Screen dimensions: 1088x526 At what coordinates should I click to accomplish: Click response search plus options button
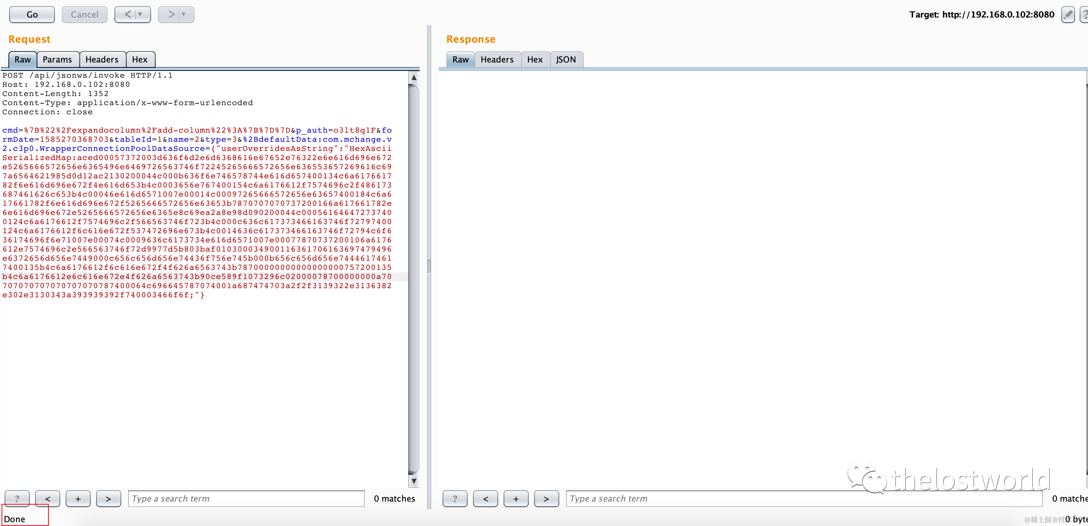(516, 499)
